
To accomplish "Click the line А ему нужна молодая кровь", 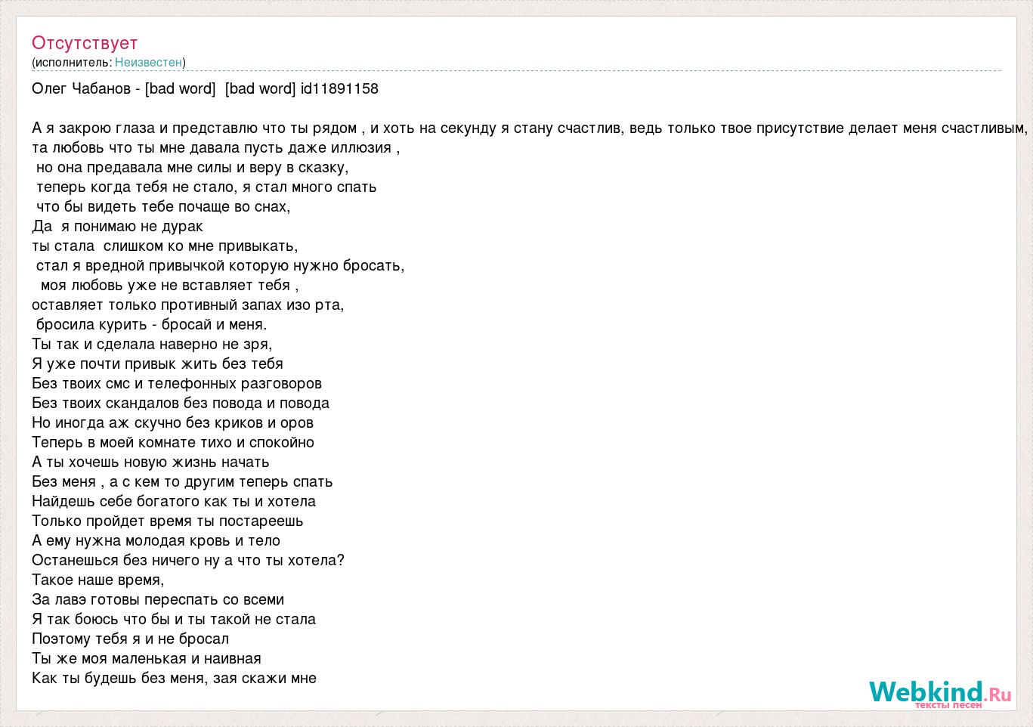I will point(156,540).
